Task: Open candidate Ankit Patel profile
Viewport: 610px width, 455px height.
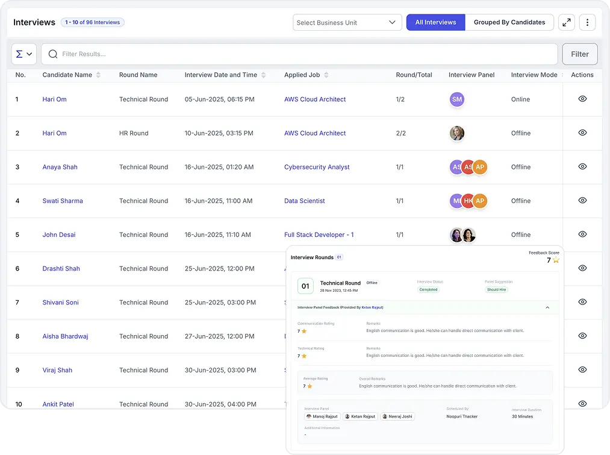Action: point(58,404)
